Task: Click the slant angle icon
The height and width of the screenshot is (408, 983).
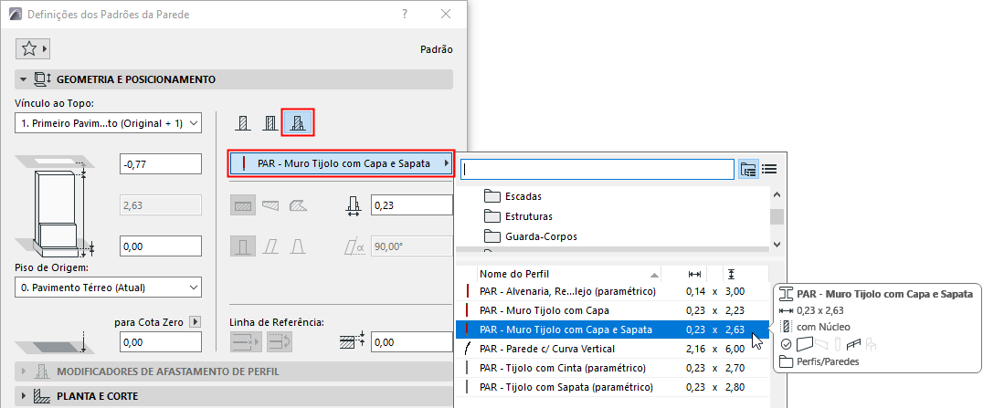Action: pos(354,247)
